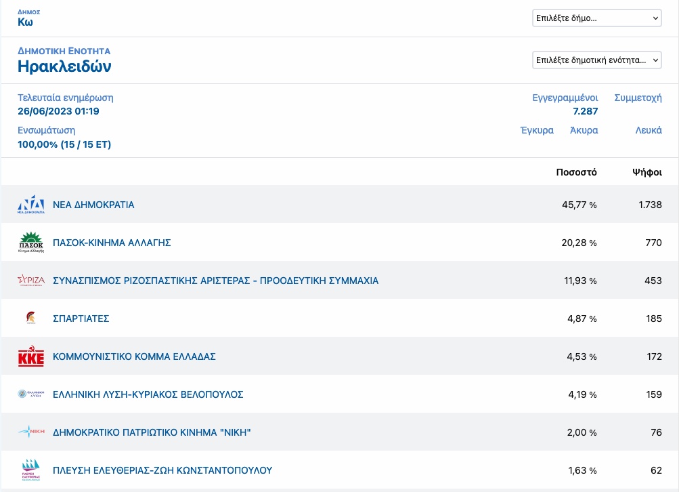This screenshot has height=492, width=679.
Task: Click the Spartiates helmet logo
Action: click(x=30, y=319)
